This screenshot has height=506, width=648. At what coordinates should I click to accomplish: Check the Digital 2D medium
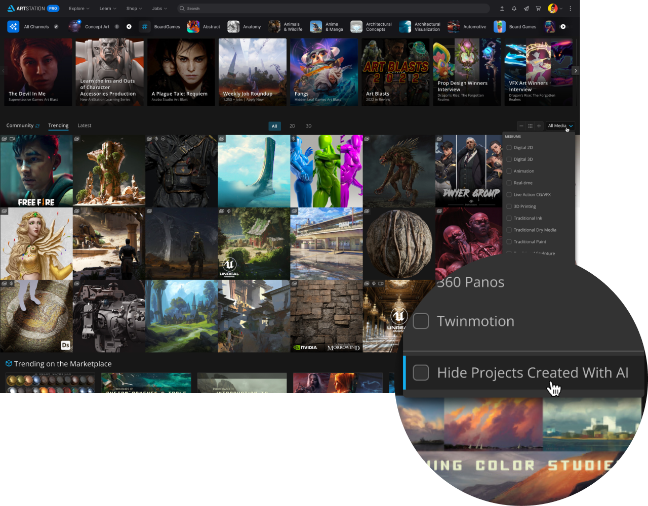pos(509,148)
